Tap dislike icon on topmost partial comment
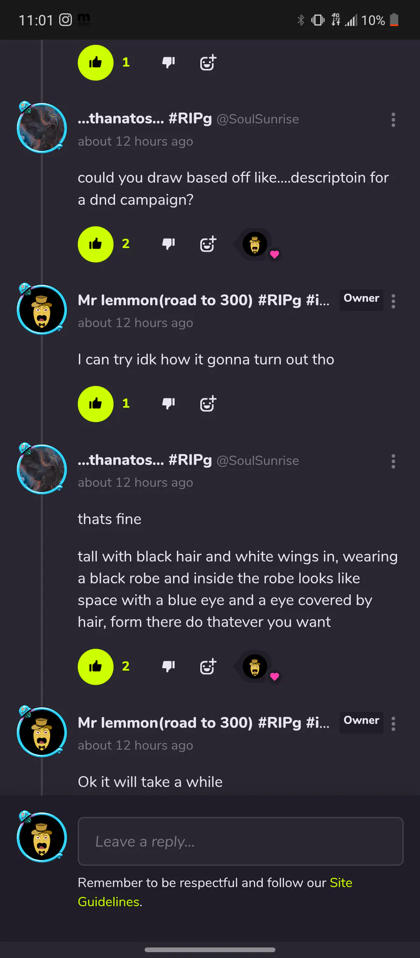Viewport: 420px width, 958px height. (x=168, y=63)
